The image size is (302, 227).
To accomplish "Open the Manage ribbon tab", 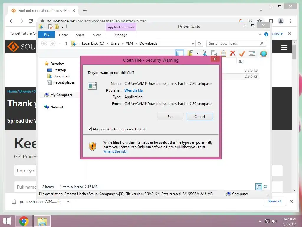I will click(x=121, y=35).
